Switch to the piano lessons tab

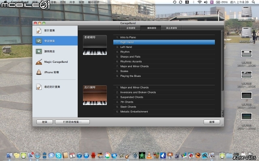[x=151, y=28]
